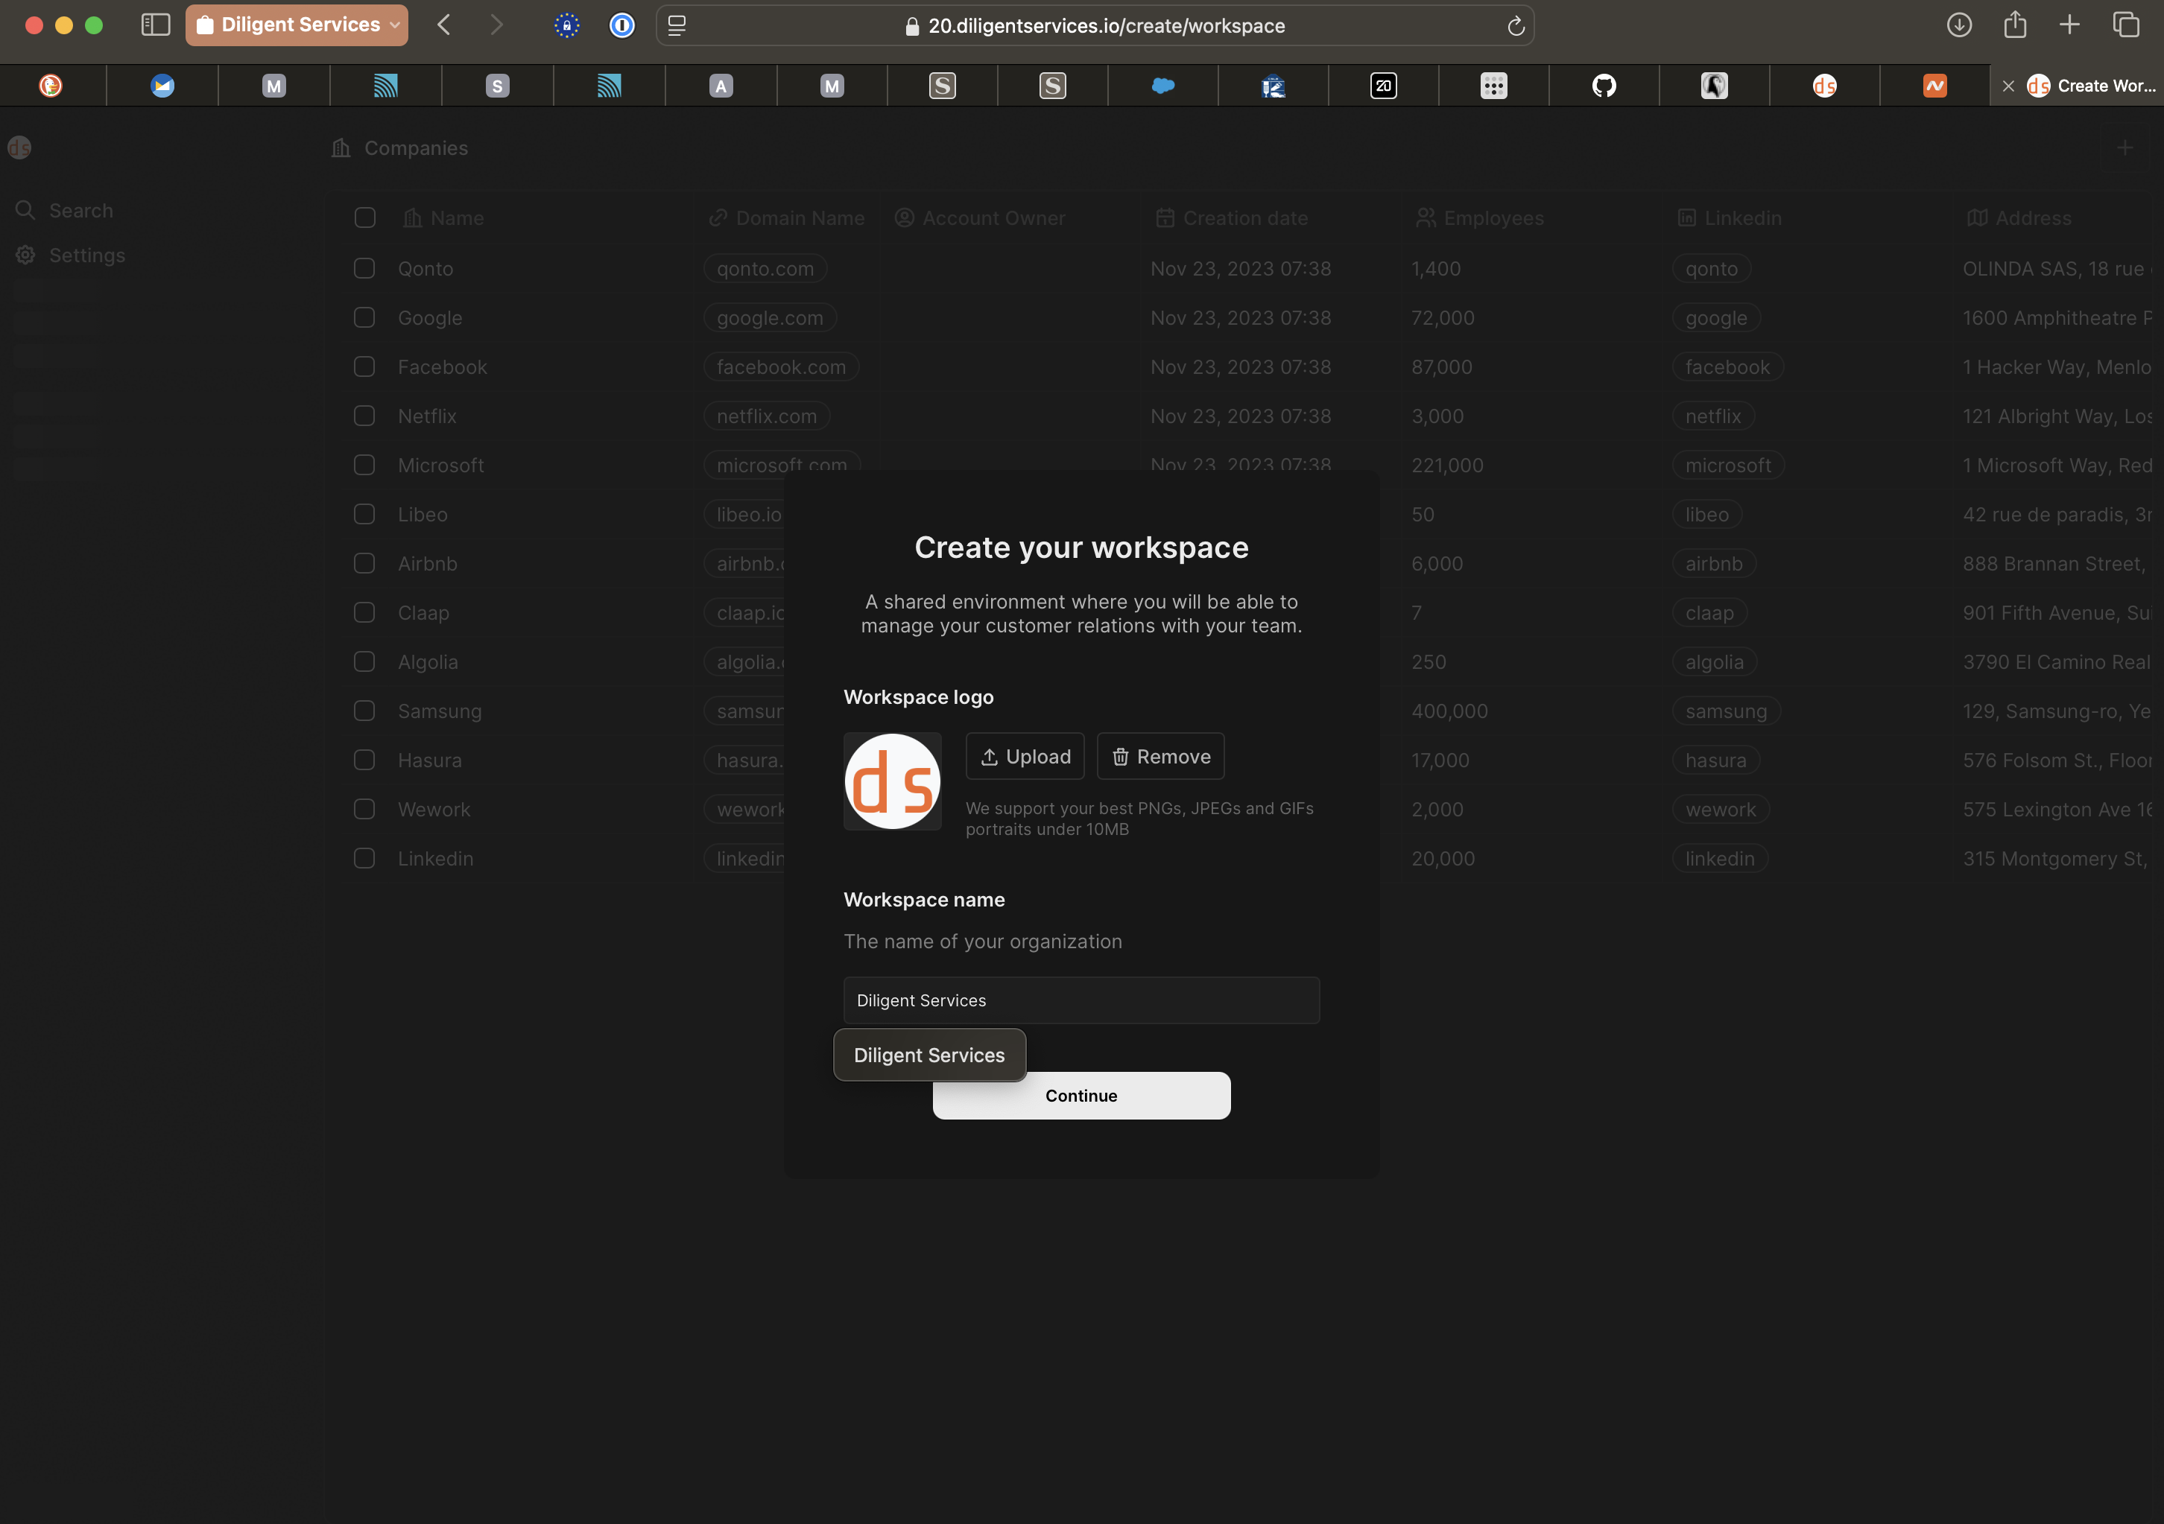
Task: Switch to the DuckDuckGo pinned tab
Action: tap(51, 86)
